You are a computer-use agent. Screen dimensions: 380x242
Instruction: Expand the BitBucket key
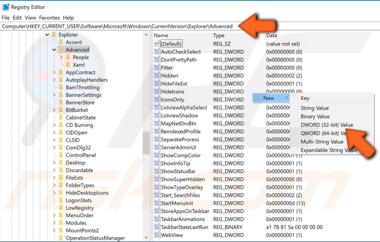click(x=54, y=110)
